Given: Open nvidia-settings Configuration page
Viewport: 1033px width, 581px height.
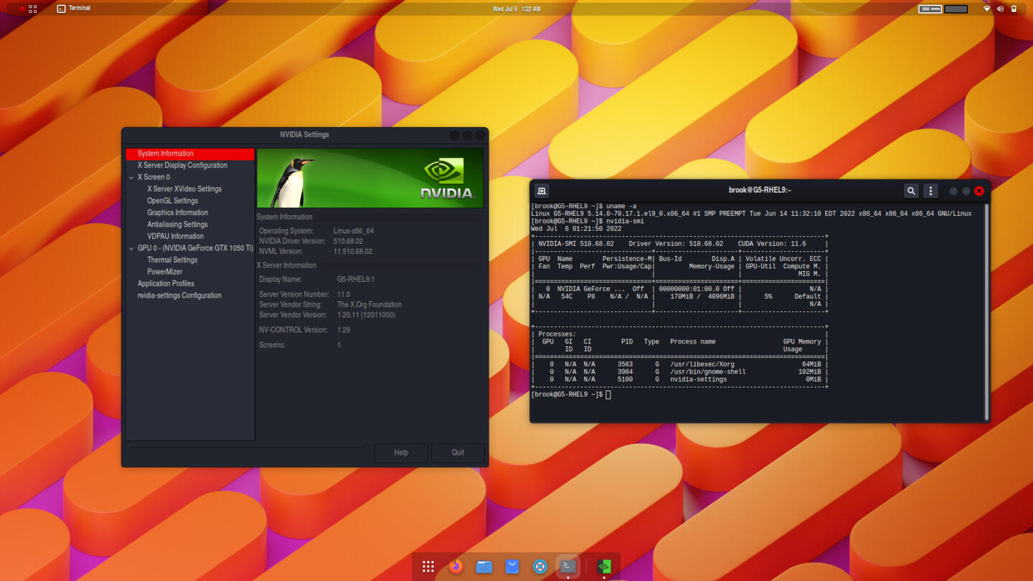Looking at the screenshot, I should pos(179,296).
